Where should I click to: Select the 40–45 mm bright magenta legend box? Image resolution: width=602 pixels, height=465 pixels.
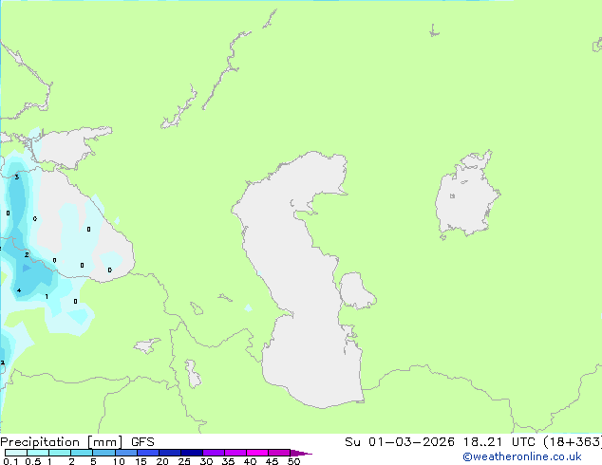[257, 453]
